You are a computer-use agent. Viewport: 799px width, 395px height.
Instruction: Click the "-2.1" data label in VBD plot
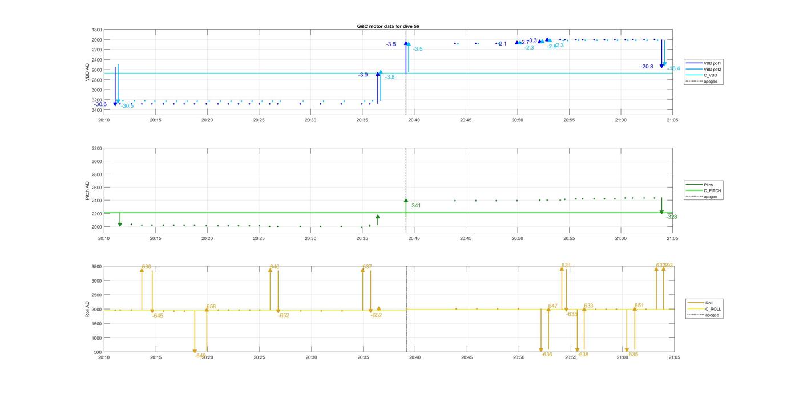[501, 44]
